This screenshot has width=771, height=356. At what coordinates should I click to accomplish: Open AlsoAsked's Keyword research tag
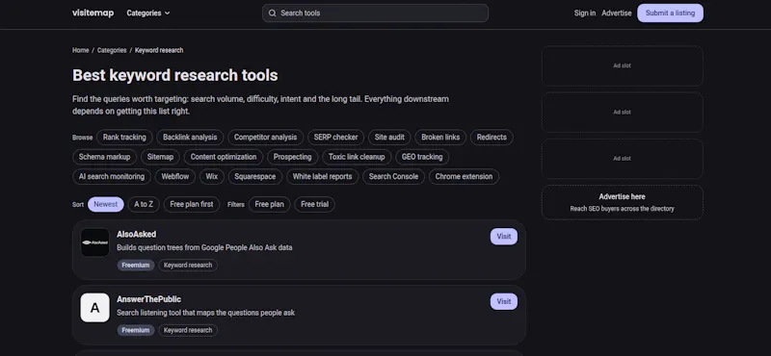(x=188, y=266)
